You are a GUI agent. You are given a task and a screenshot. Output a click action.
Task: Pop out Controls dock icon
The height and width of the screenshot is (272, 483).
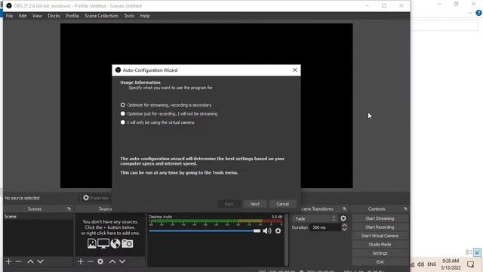tap(405, 209)
